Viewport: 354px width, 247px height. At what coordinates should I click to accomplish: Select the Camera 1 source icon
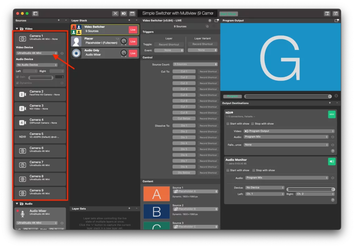[22, 39]
